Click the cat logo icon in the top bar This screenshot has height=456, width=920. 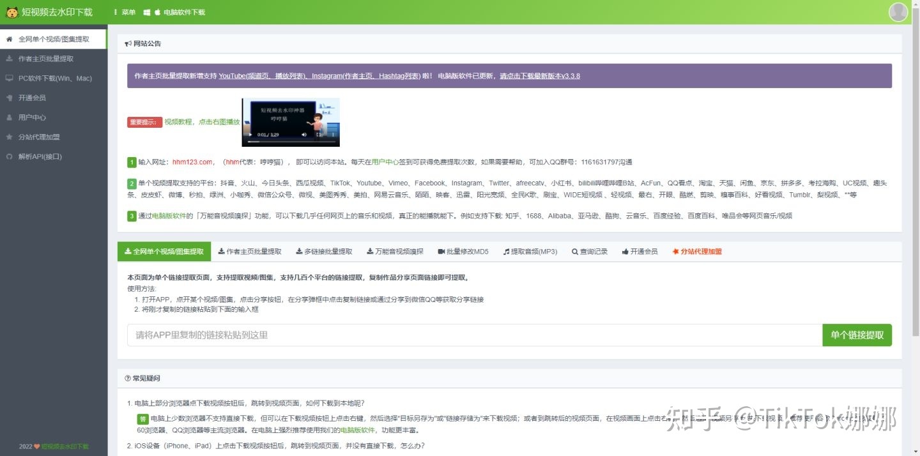click(11, 11)
